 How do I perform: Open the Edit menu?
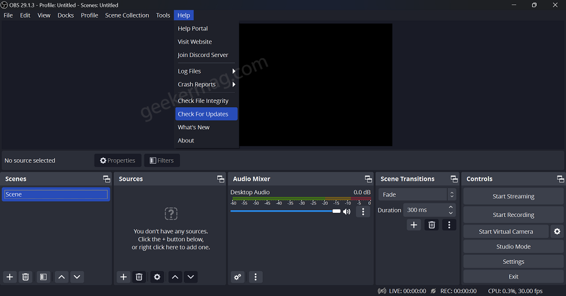pos(25,15)
